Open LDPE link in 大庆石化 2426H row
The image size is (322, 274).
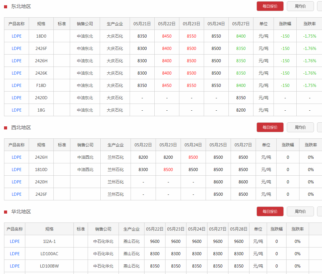16,61
